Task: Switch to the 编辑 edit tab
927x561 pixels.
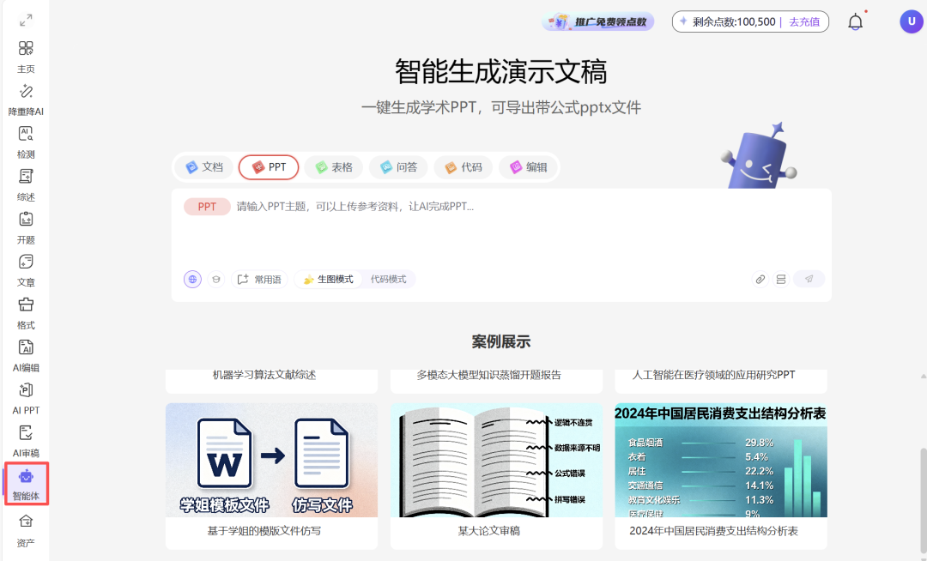Action: (528, 167)
